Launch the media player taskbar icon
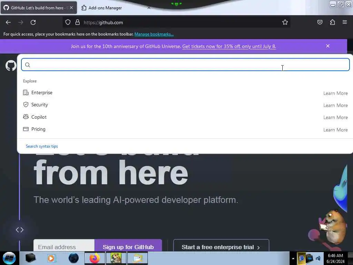 click(52, 258)
